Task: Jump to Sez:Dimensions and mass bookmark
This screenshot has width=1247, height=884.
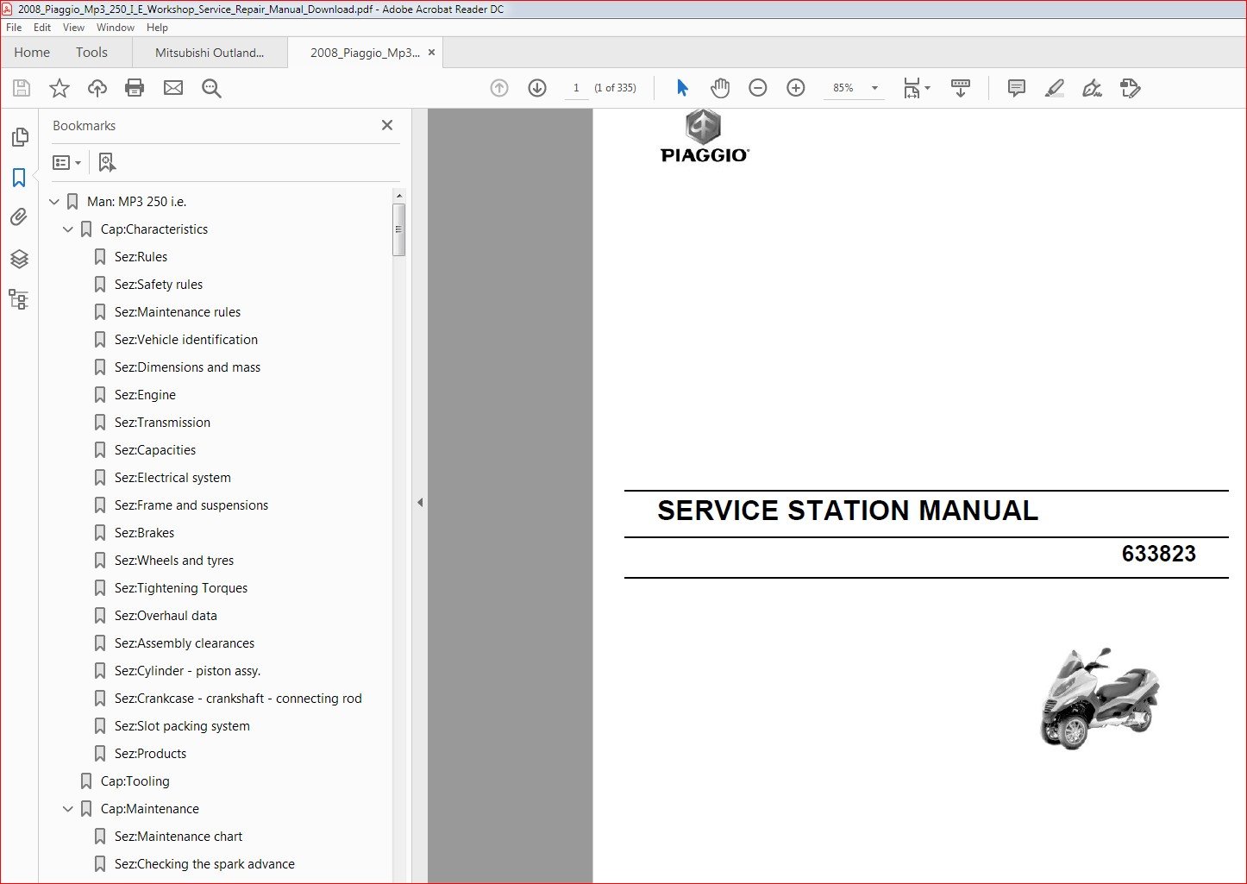Action: click(187, 367)
